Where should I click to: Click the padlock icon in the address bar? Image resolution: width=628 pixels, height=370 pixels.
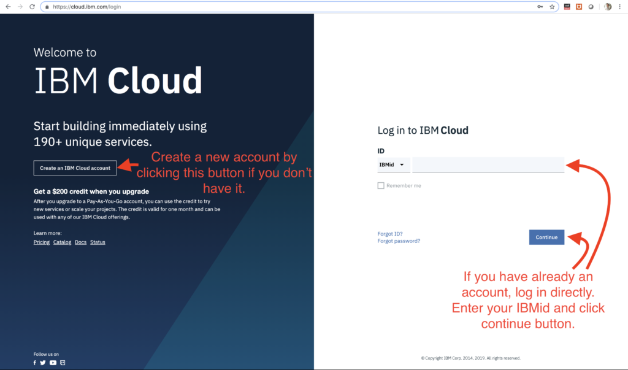coord(47,7)
